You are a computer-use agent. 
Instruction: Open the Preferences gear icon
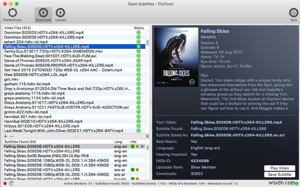[12, 13]
